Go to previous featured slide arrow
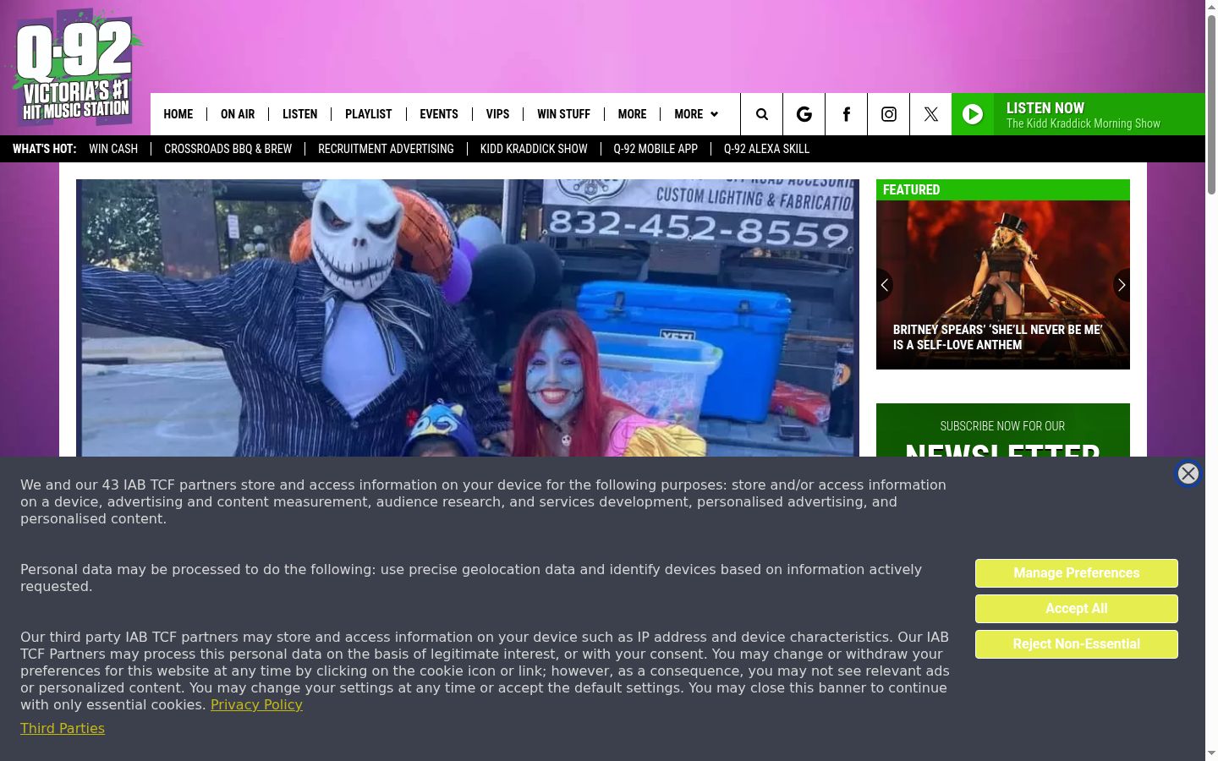The width and height of the screenshot is (1218, 761). coord(885,285)
